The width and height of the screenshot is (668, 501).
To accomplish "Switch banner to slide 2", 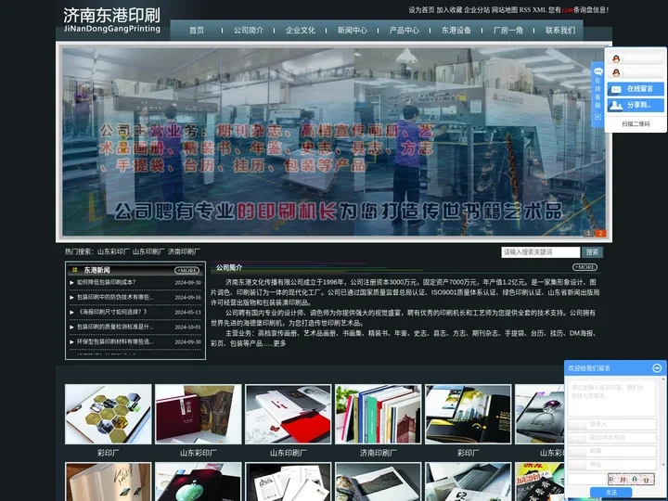I will pyautogui.click(x=600, y=233).
